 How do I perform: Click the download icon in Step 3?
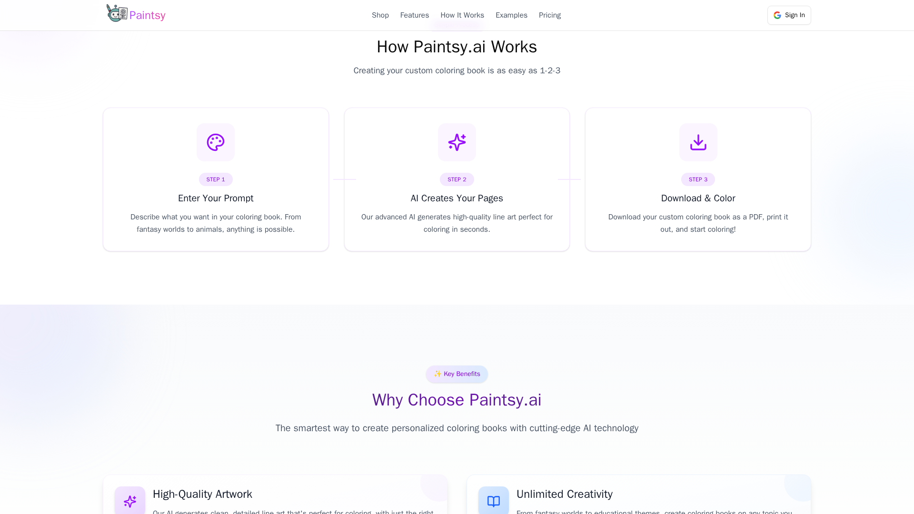(x=698, y=142)
